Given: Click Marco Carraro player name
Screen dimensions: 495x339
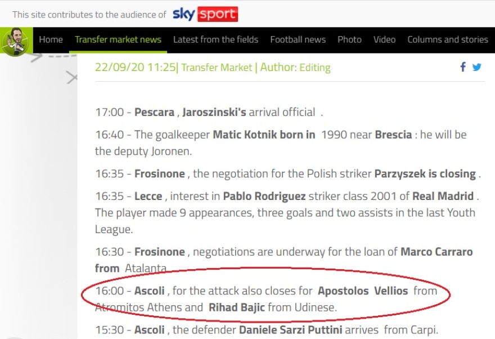Looking at the screenshot, I should pos(436,252).
